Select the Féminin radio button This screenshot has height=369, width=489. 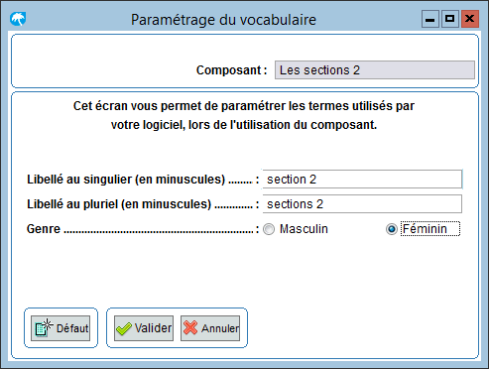point(392,229)
